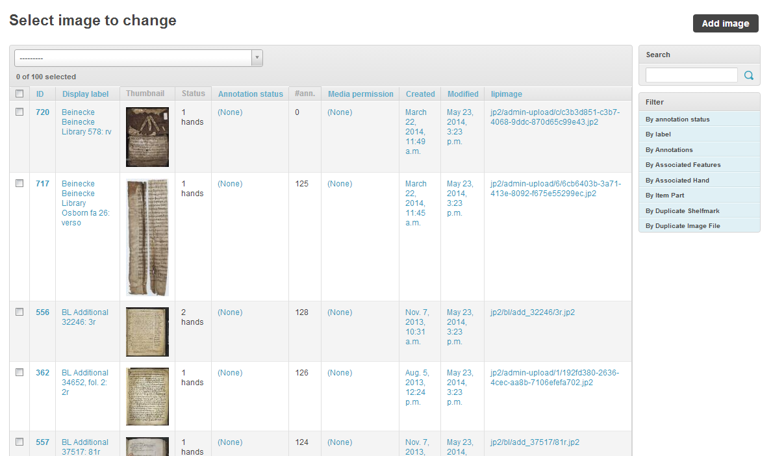Image resolution: width=771 pixels, height=456 pixels.
Task: Focus the Search text field
Action: tap(691, 75)
